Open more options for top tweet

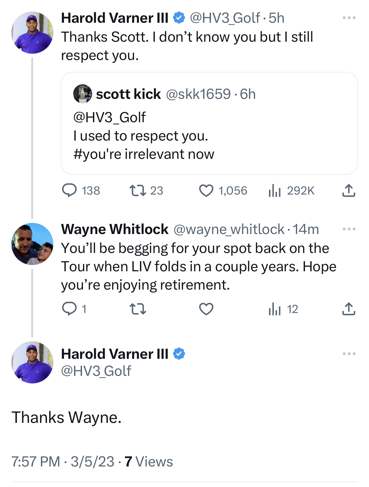point(349,18)
